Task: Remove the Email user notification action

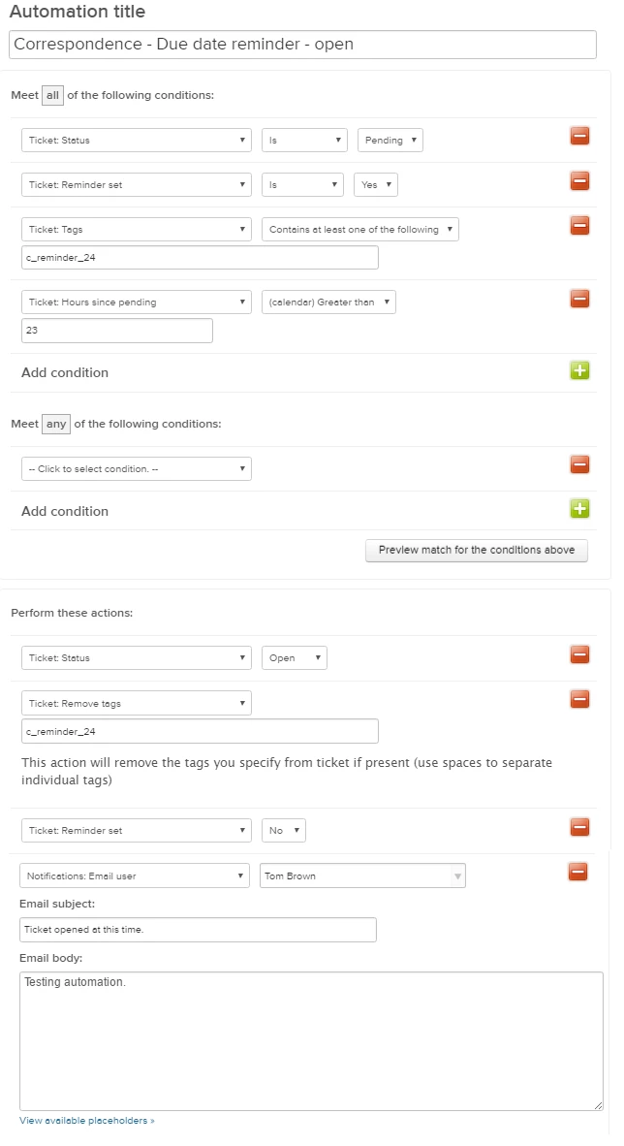Action: [x=577, y=872]
